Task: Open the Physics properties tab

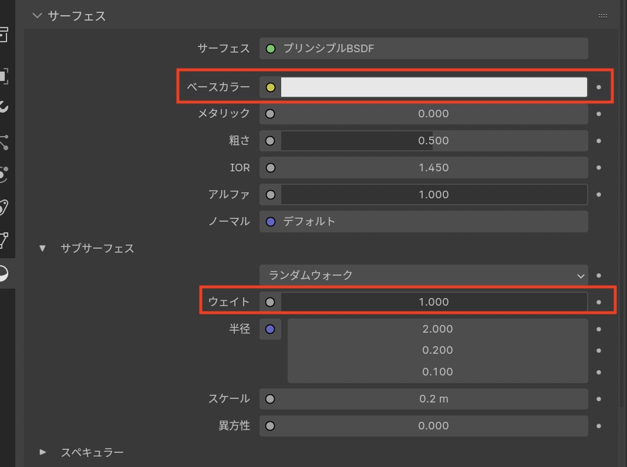Action: pos(3,174)
